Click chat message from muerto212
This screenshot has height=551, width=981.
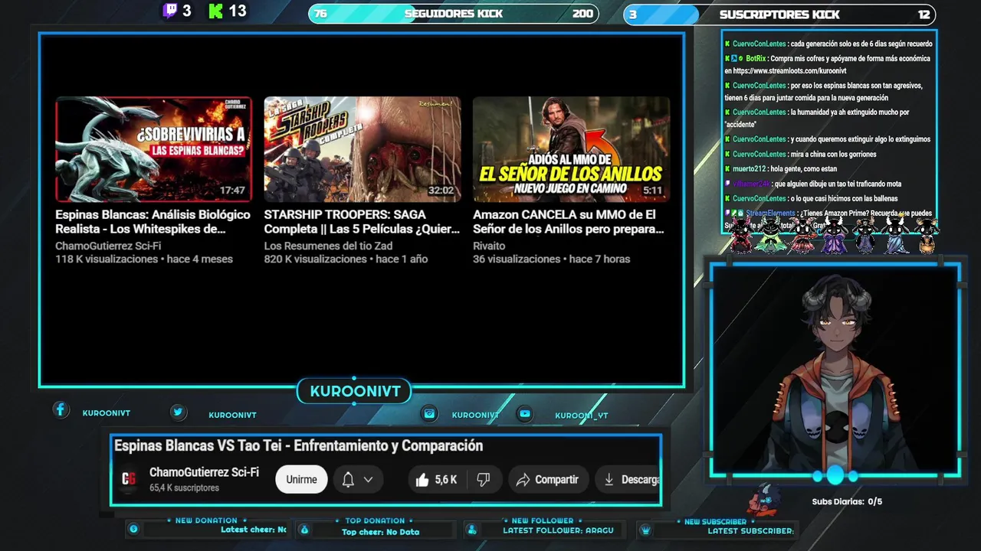click(x=781, y=169)
